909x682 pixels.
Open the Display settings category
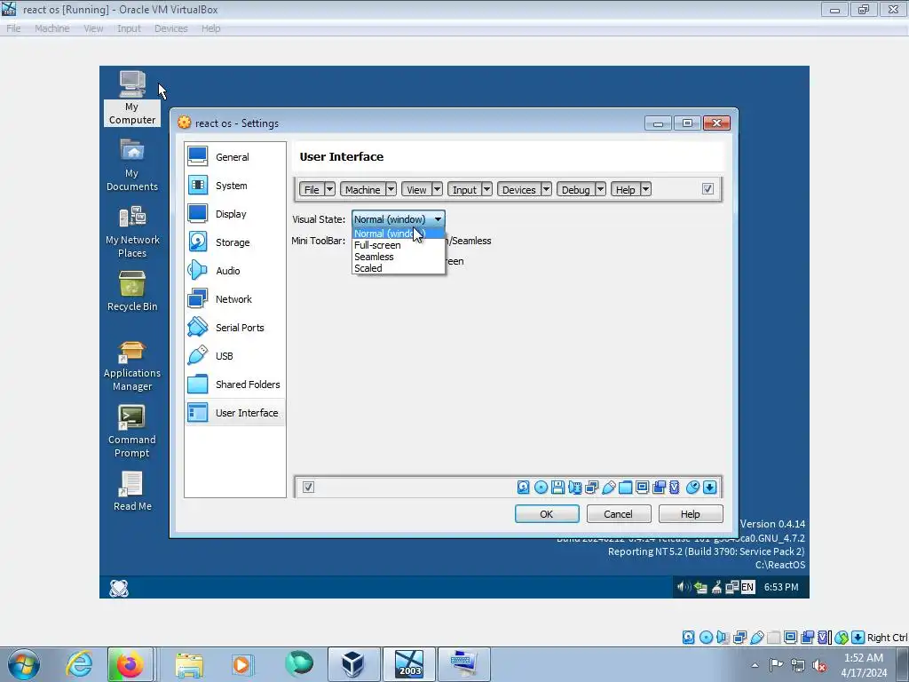234,214
